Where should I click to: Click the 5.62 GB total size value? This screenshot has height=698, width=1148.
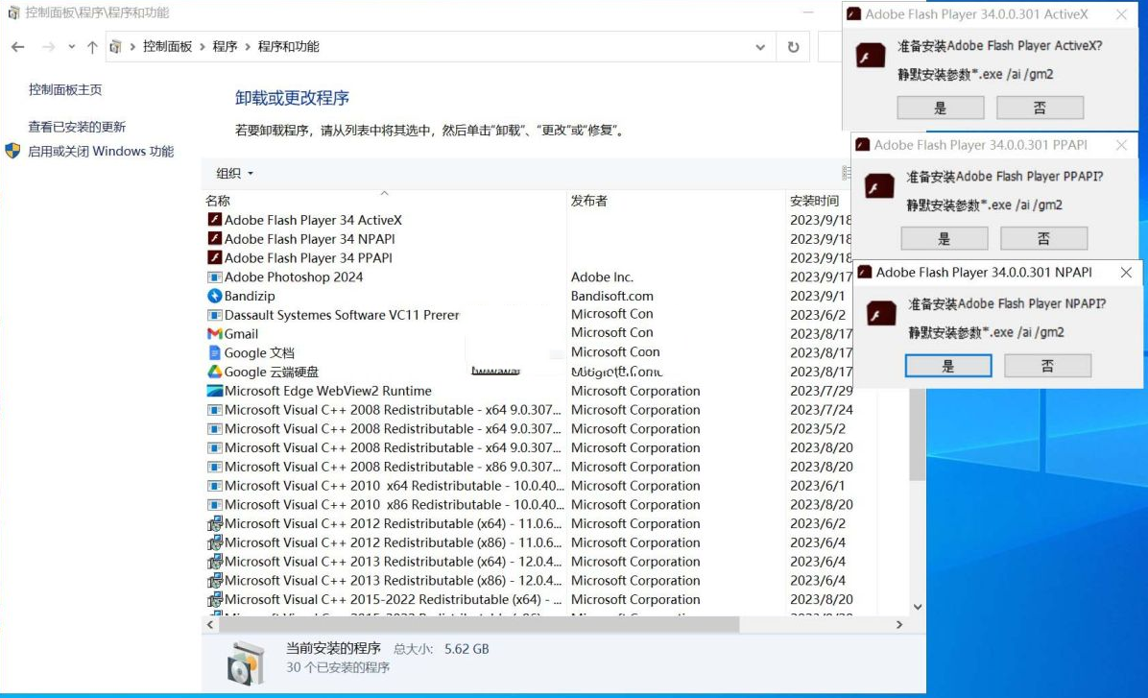point(466,649)
